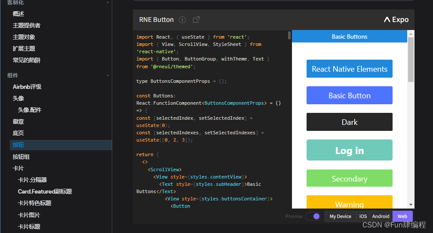
Task: Click the yellow Warning button
Action: point(349,202)
